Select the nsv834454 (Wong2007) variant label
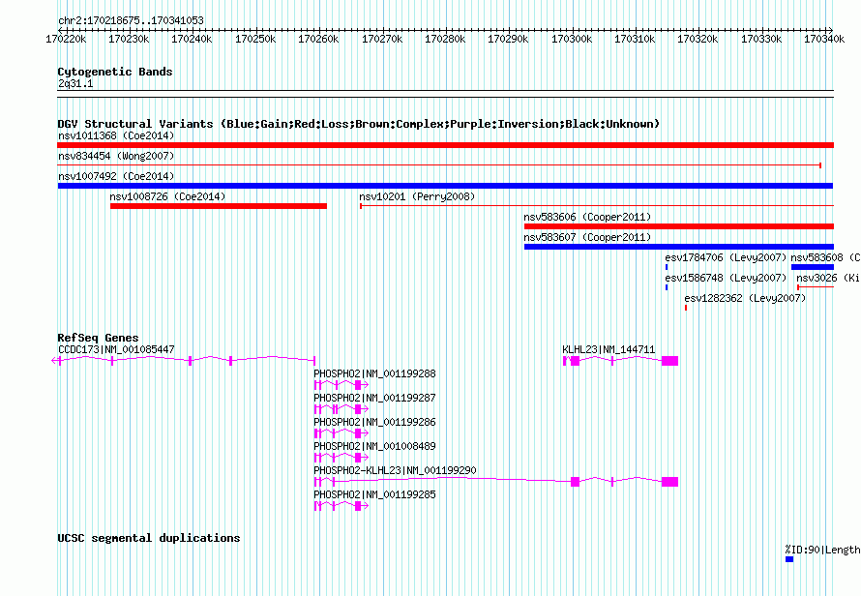The width and height of the screenshot is (861, 596). [116, 156]
